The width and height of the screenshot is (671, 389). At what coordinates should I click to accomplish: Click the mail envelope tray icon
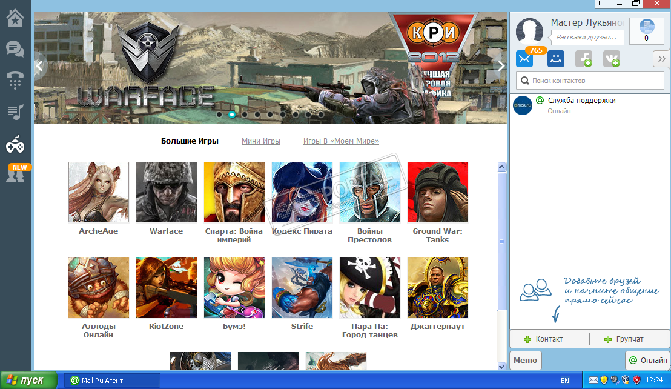[593, 379]
